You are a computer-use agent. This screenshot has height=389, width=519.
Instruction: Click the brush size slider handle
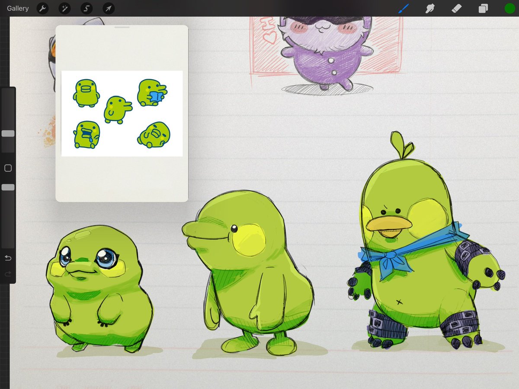point(8,134)
